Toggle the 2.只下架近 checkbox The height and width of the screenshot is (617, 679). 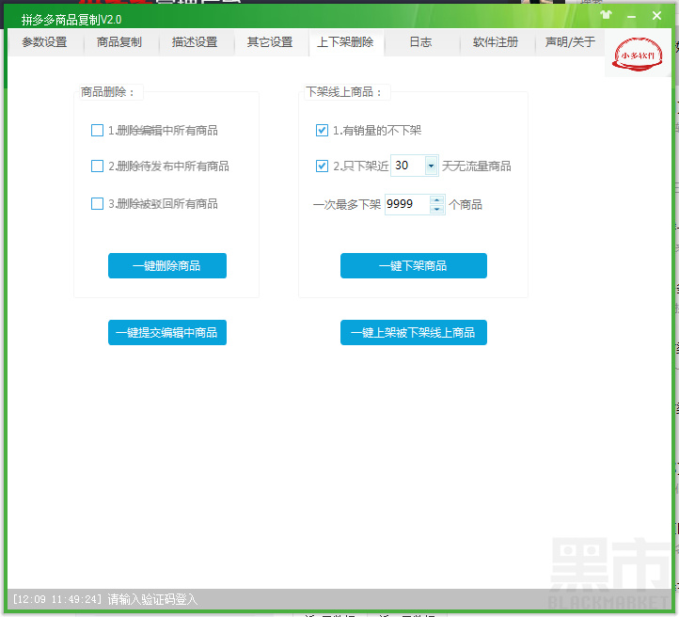coord(322,166)
